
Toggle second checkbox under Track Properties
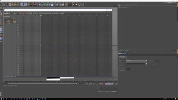[x=126, y=57]
